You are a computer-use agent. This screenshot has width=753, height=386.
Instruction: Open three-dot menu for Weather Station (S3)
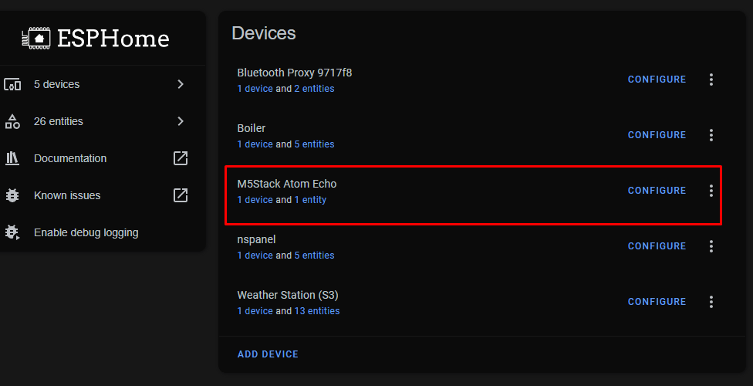(x=711, y=301)
